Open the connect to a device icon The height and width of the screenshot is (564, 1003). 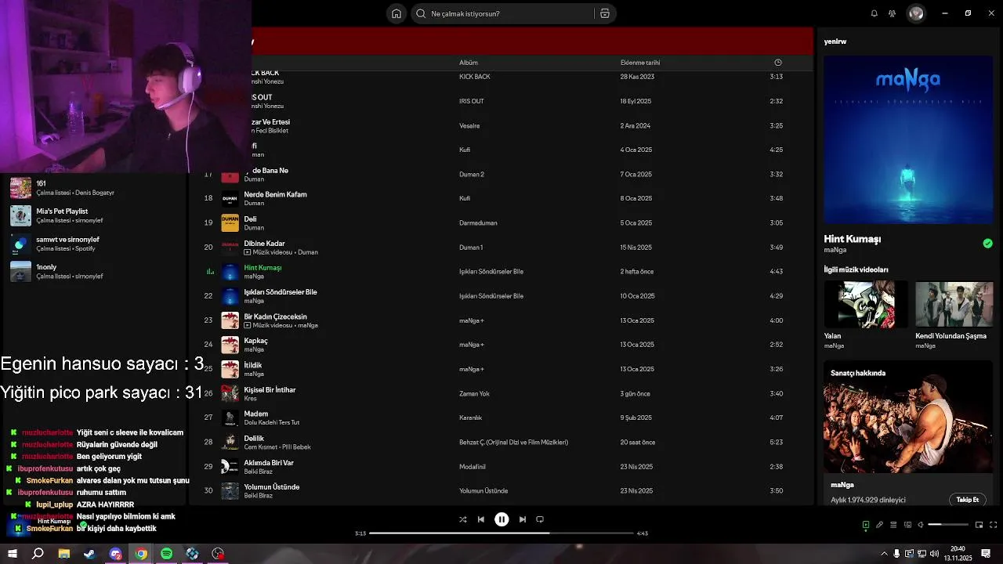pyautogui.click(x=907, y=525)
